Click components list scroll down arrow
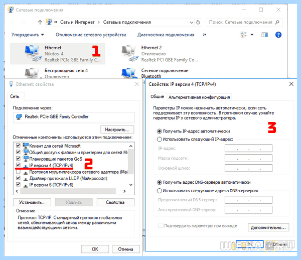This screenshot has width=301, height=260. (131, 185)
